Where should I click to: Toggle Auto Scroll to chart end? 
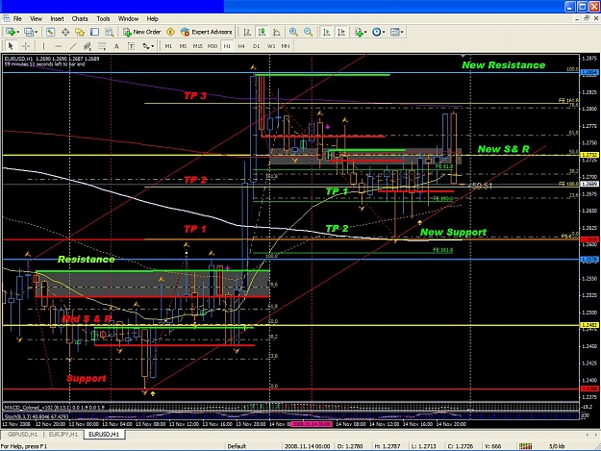coord(327,32)
